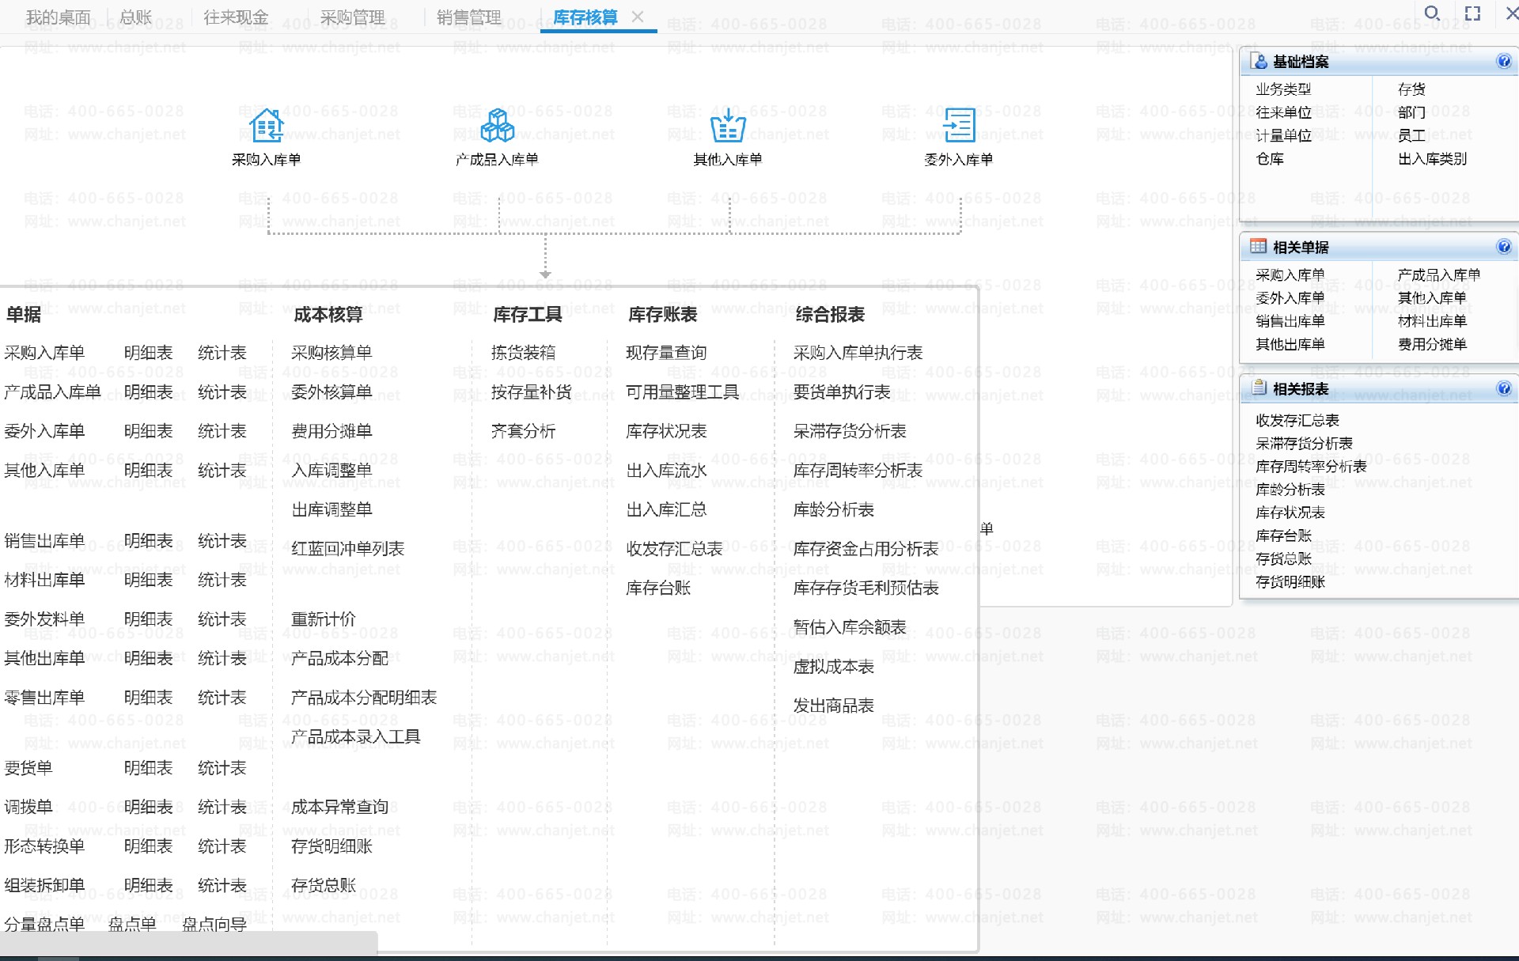This screenshot has width=1519, height=961.
Task: Close the 库存核算 tab
Action: 638,17
